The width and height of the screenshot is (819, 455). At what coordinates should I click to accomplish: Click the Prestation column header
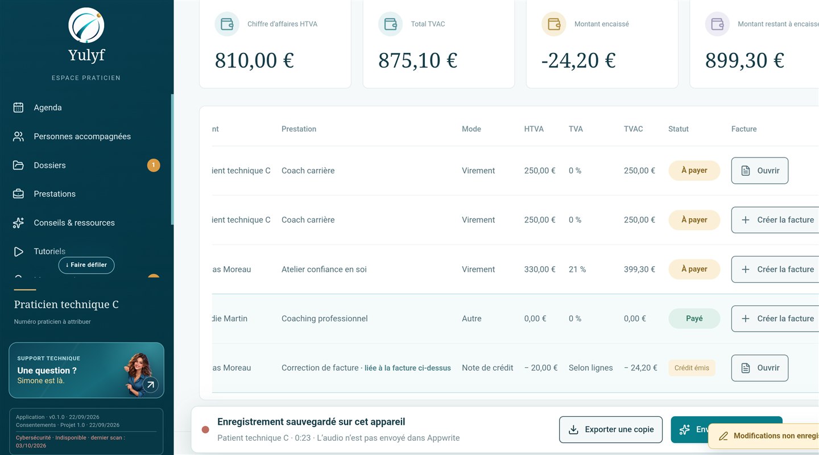click(x=299, y=129)
